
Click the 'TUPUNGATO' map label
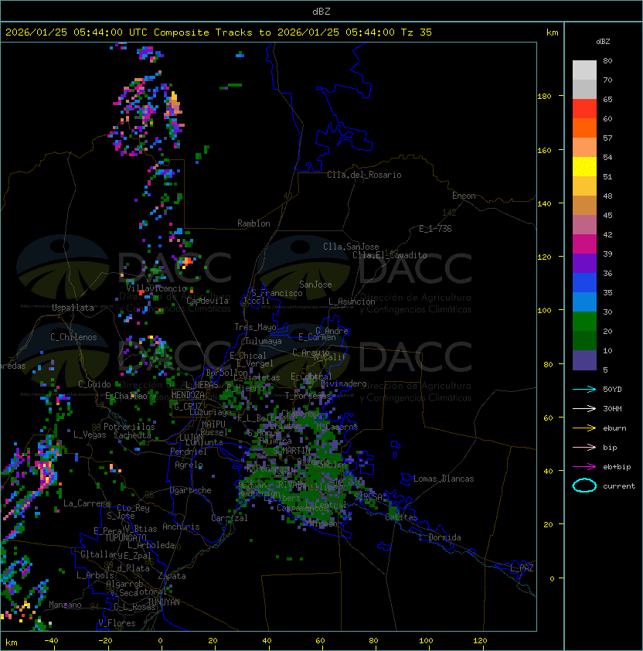(125, 538)
